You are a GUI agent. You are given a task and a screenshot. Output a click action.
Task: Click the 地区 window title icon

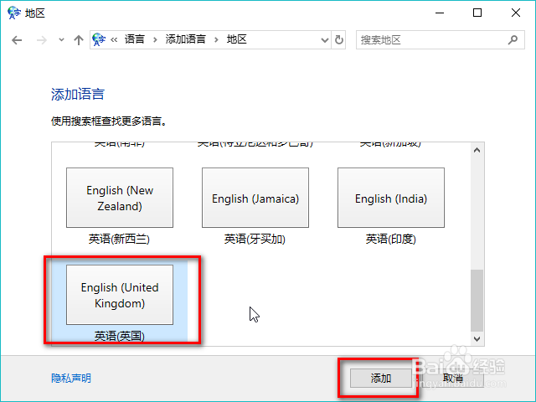pos(14,13)
